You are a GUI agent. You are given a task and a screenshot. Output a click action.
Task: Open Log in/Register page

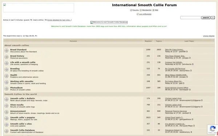point(145,14)
